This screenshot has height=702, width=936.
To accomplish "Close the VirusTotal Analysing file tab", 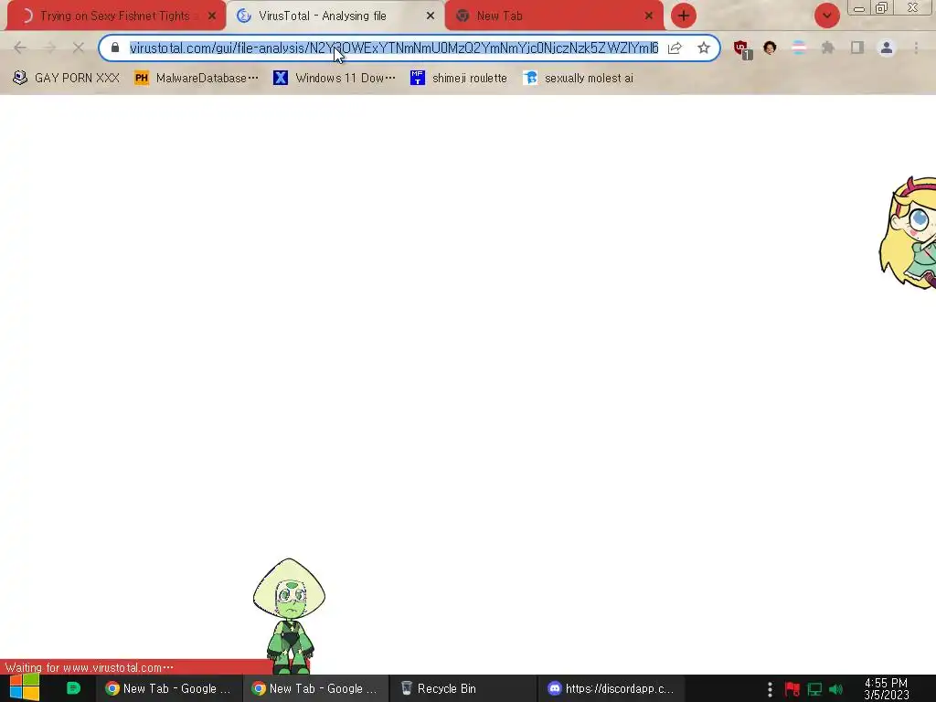I will 431,16.
